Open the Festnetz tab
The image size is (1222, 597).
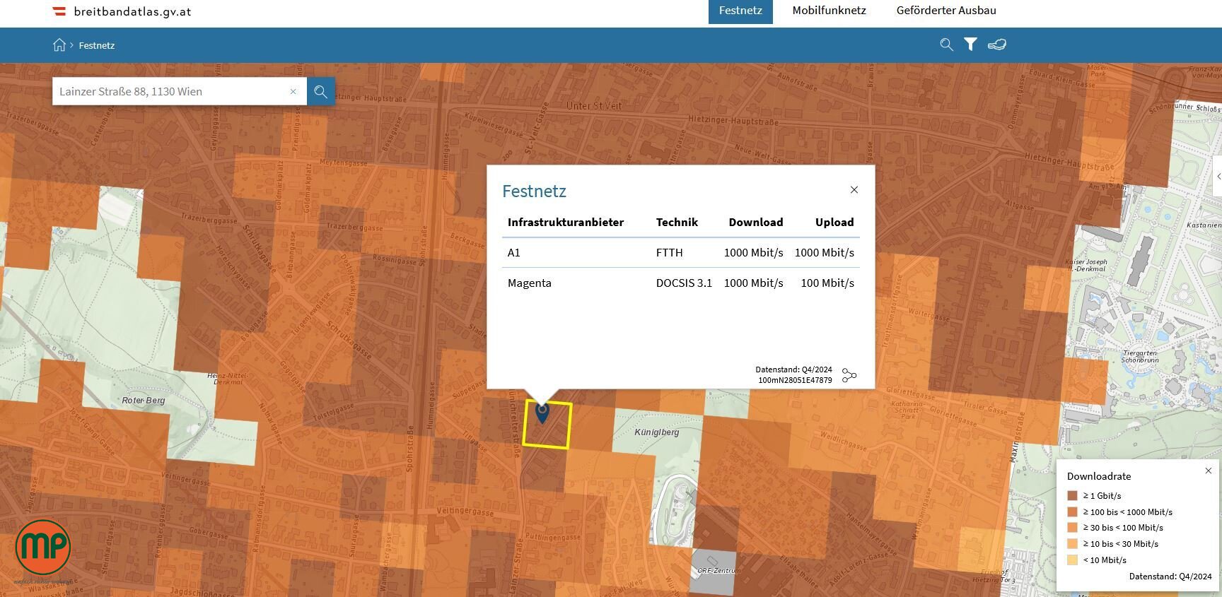coord(740,11)
